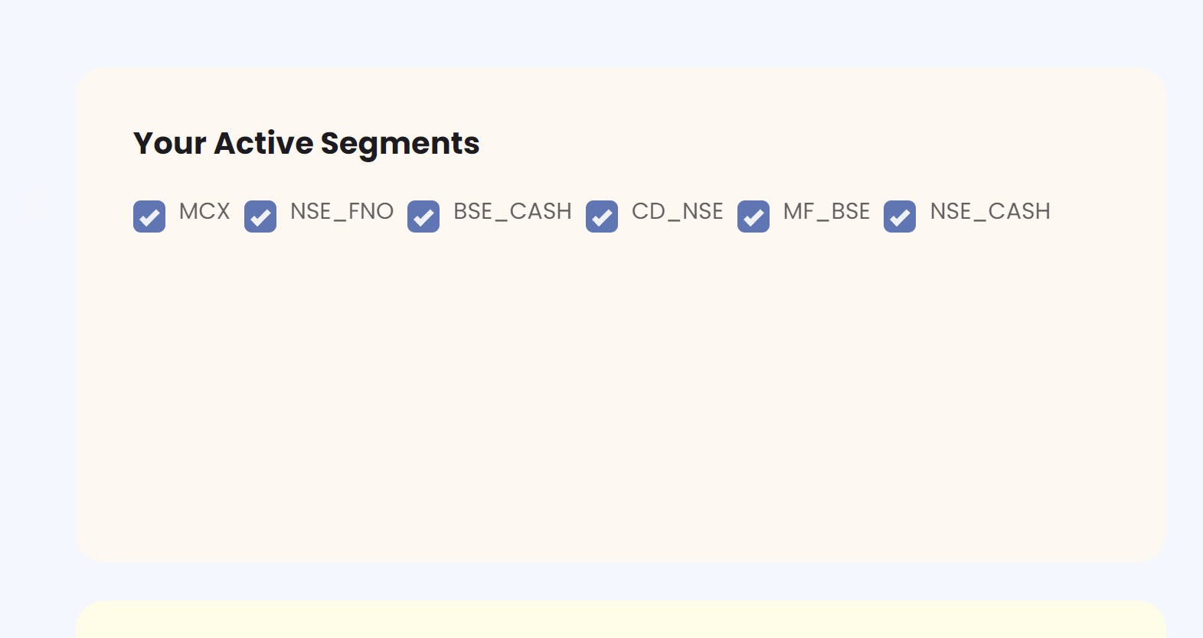Click the word "Your" in the heading
Image resolution: width=1203 pixels, height=638 pixels.
pos(169,143)
